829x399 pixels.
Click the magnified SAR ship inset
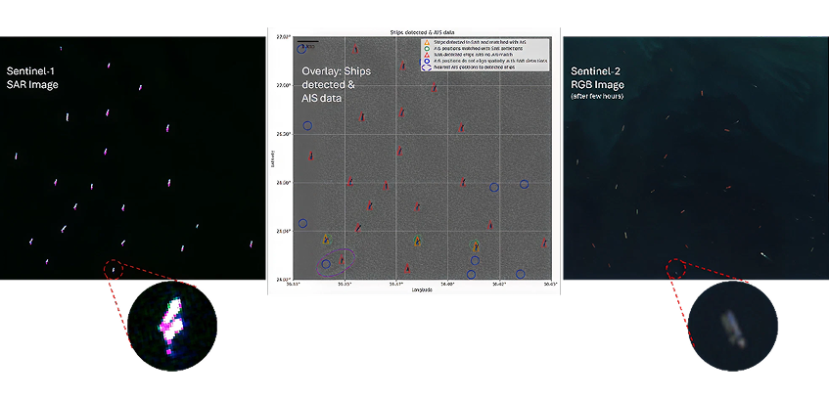click(x=171, y=324)
